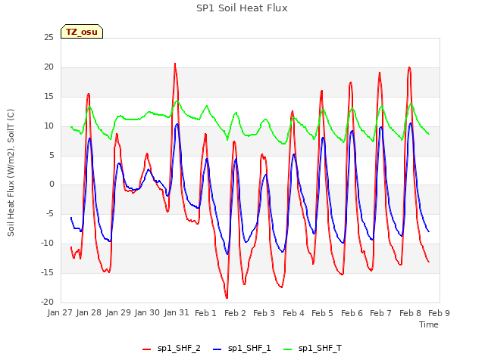The height and width of the screenshot is (363, 485).
Task: Click the green curve's peak on Jan 31
Action: click(x=177, y=101)
